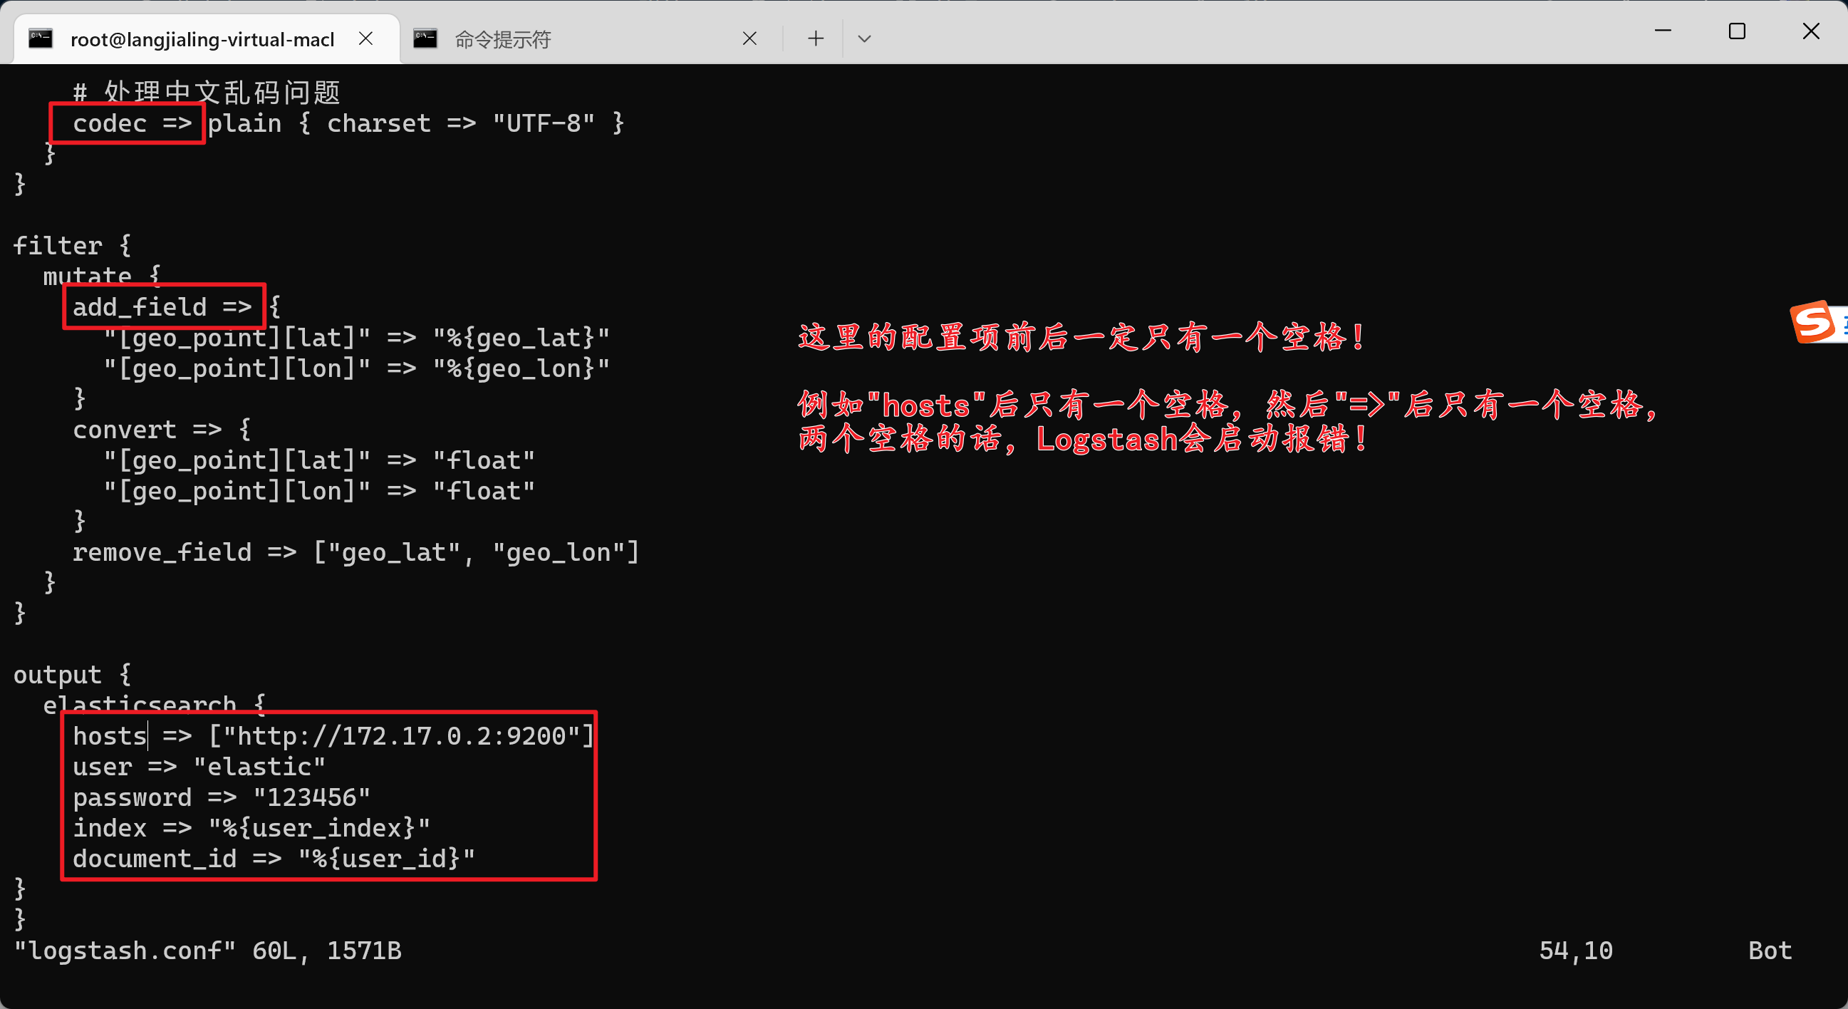1848x1009 pixels.
Task: Click the "Bot" scroll indicator
Action: click(1770, 950)
